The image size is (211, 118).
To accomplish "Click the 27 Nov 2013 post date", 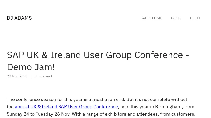I will pyautogui.click(x=17, y=76).
